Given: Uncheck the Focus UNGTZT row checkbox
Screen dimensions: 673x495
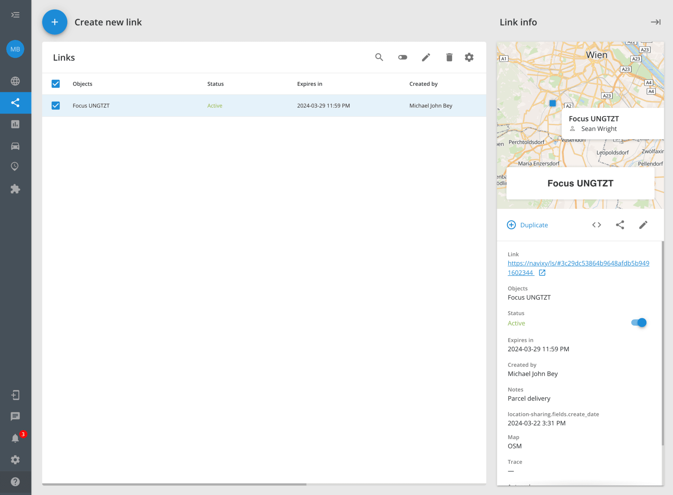Looking at the screenshot, I should [x=55, y=106].
